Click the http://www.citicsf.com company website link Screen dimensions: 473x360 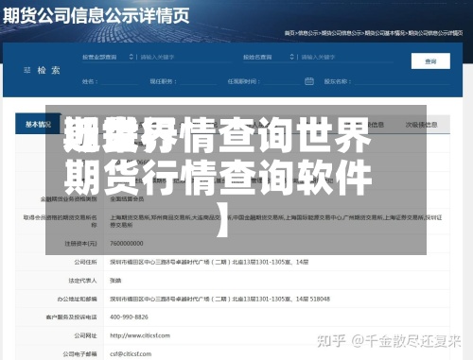140,335
